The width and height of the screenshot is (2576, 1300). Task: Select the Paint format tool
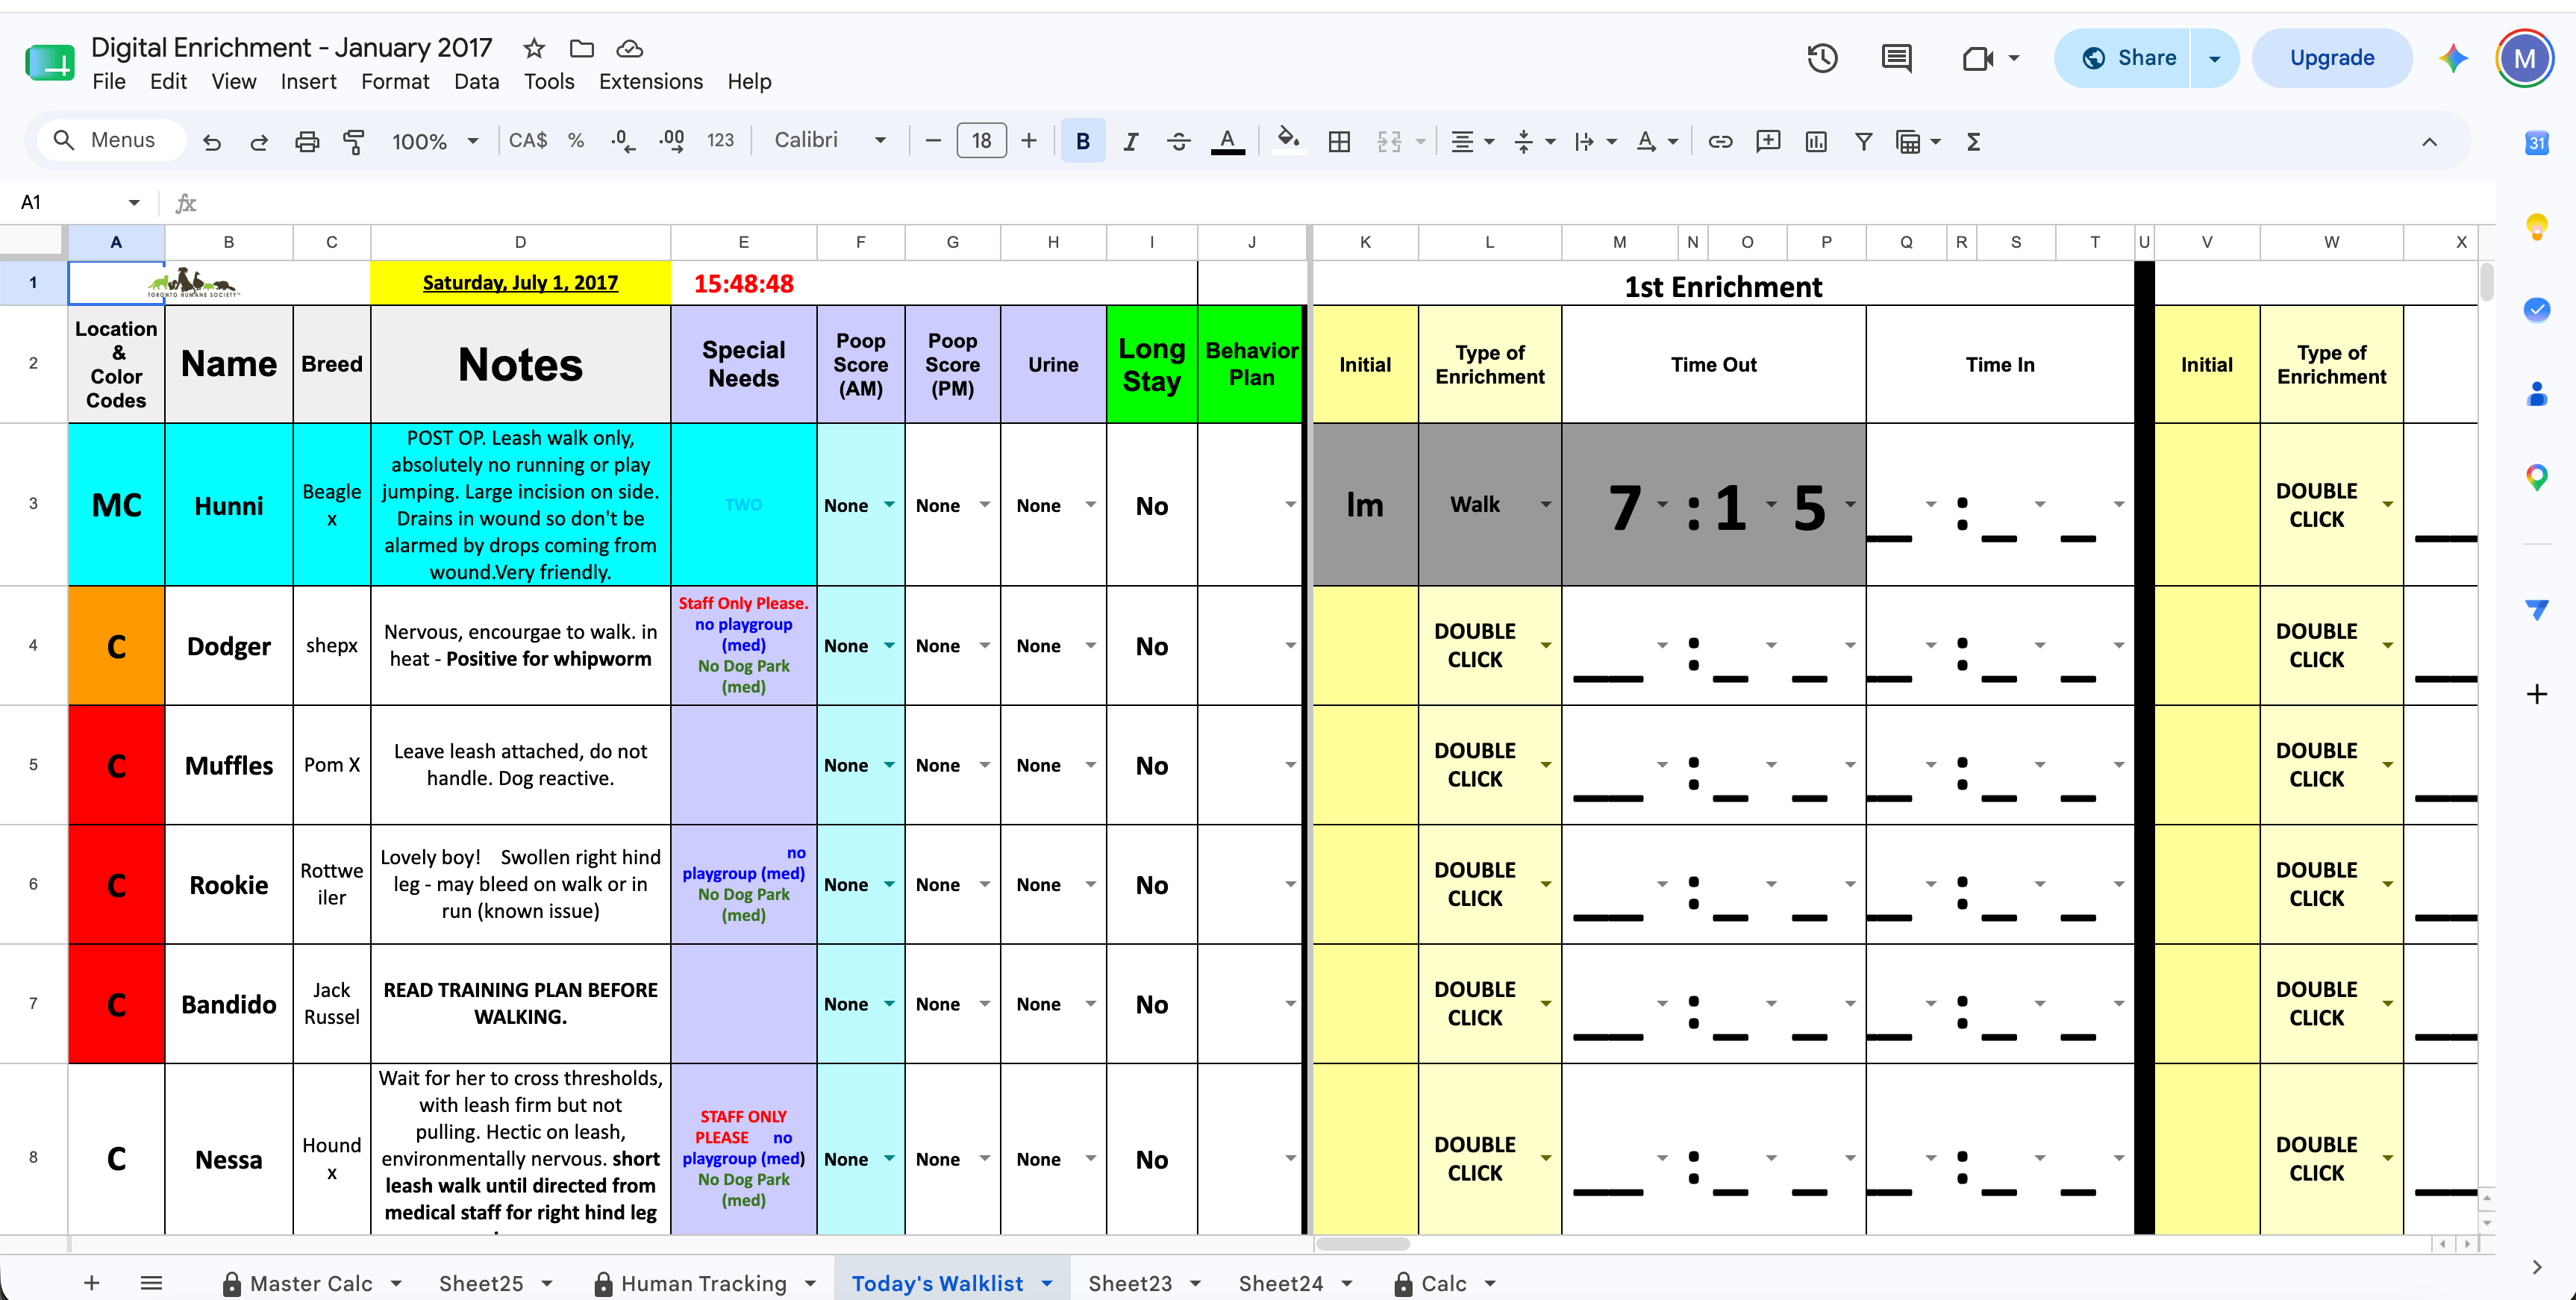click(x=354, y=142)
